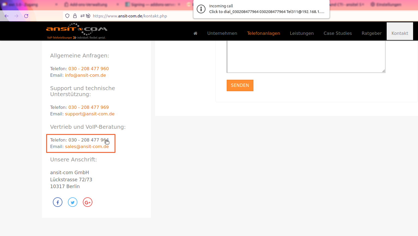Click the Twitter bird icon

72,202
